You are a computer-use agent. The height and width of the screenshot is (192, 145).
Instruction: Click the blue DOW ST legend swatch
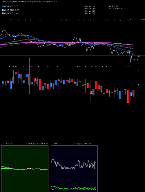[3, 7]
